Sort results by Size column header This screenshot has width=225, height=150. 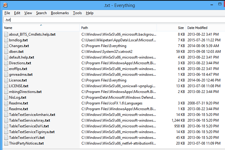171,28
